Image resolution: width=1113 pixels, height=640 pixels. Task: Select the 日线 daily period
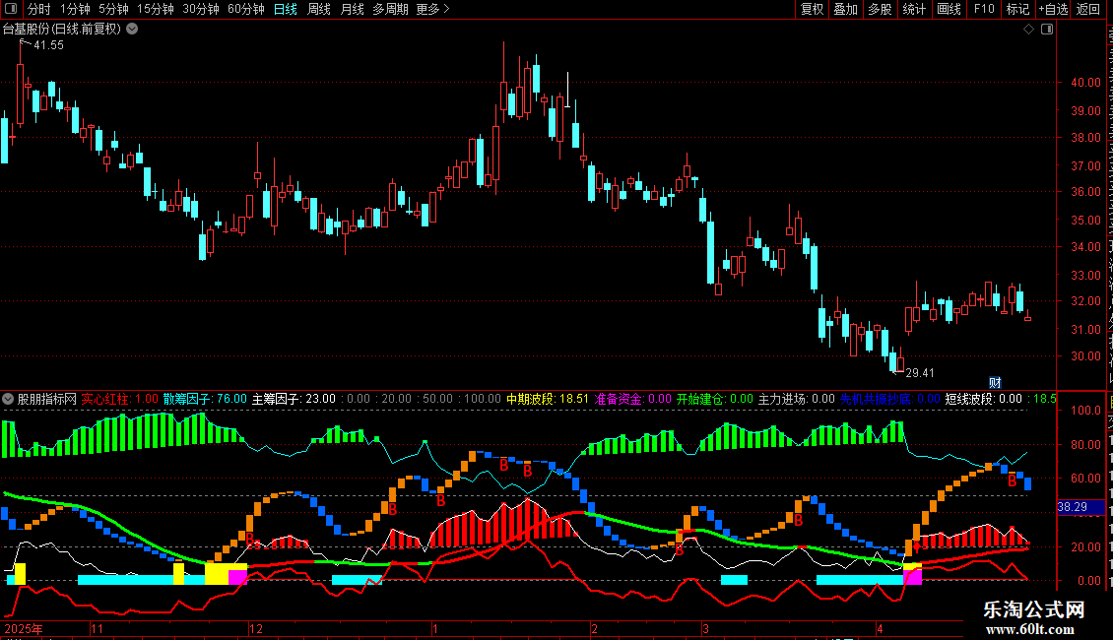[x=286, y=9]
